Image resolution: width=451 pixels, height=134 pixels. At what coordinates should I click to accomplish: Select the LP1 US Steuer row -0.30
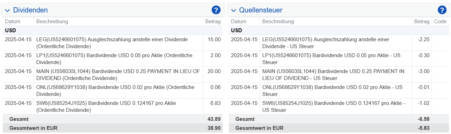pyautogui.click(x=339, y=59)
